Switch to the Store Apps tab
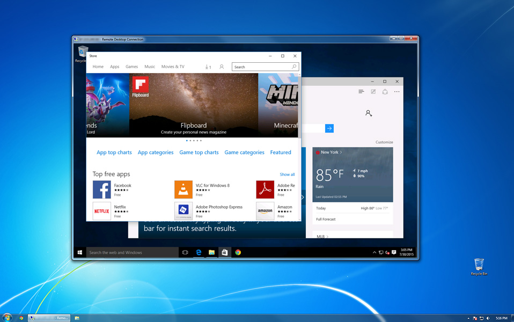Viewport: 514px width, 322px height. pos(115,67)
